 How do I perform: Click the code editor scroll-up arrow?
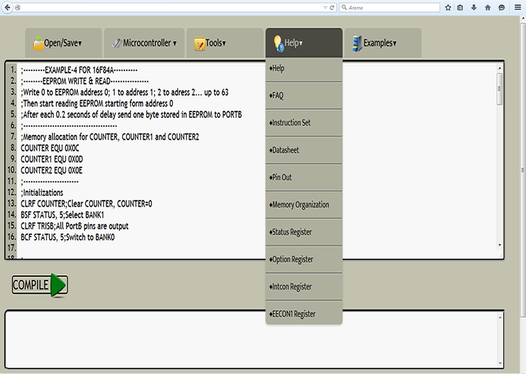click(500, 68)
